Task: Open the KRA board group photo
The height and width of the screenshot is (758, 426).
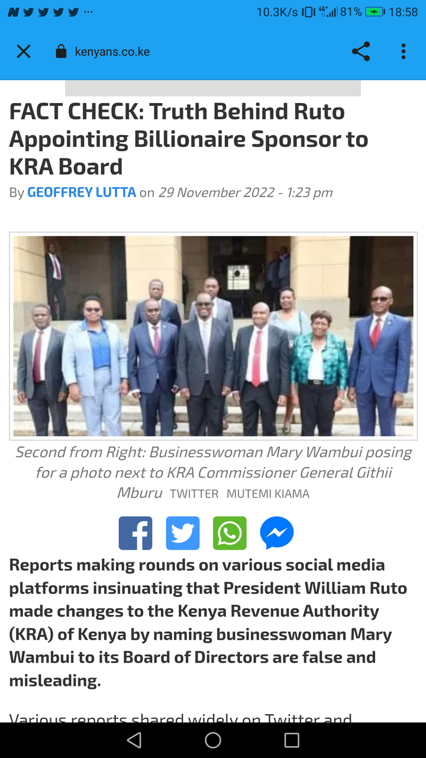Action: [213, 336]
